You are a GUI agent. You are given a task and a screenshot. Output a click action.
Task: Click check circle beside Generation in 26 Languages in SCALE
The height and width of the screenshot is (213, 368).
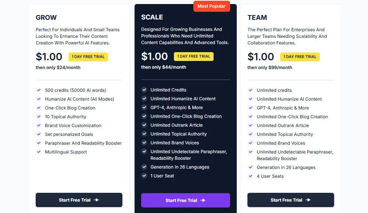tap(144, 167)
